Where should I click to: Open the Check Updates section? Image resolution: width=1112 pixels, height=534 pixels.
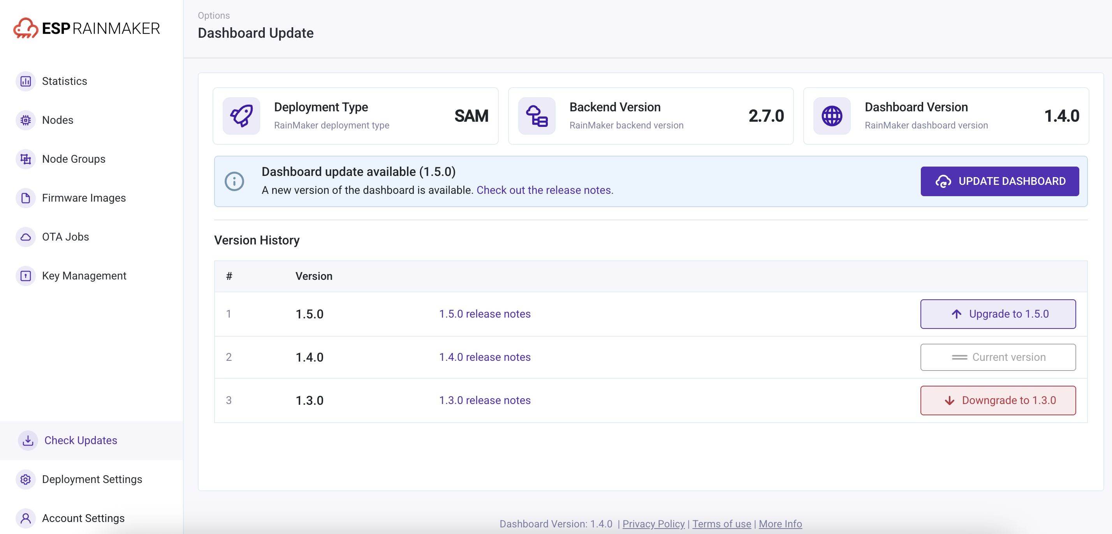coord(81,440)
